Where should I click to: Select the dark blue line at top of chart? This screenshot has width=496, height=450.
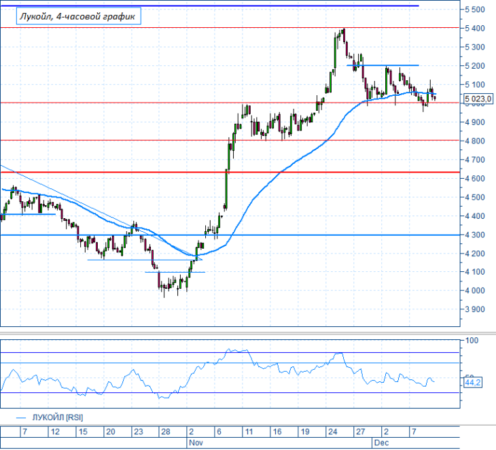209,5
